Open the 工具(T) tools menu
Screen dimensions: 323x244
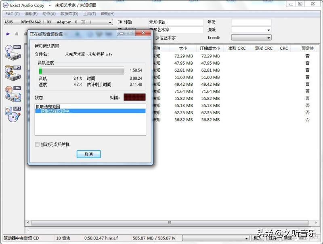point(89,14)
